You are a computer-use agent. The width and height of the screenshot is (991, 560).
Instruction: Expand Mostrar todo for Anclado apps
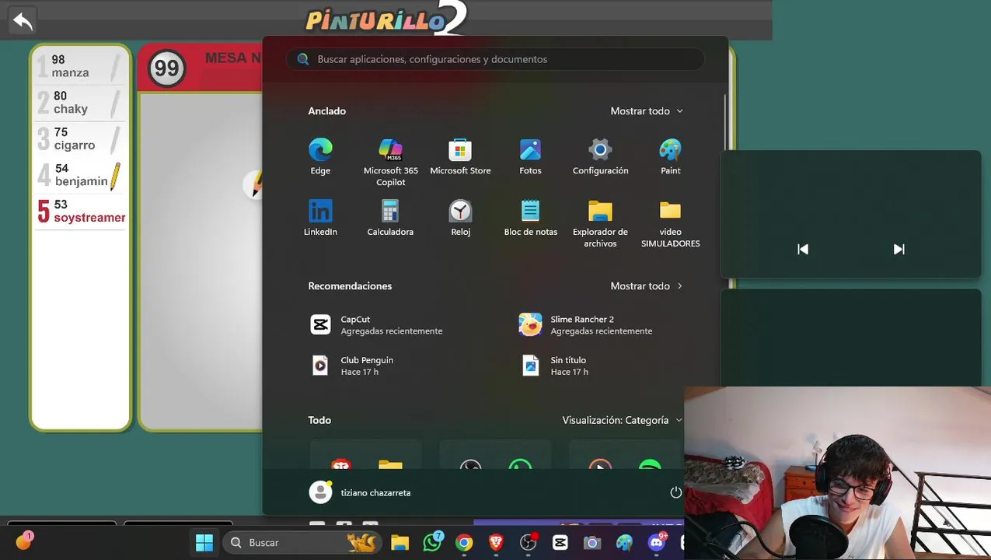click(x=647, y=111)
